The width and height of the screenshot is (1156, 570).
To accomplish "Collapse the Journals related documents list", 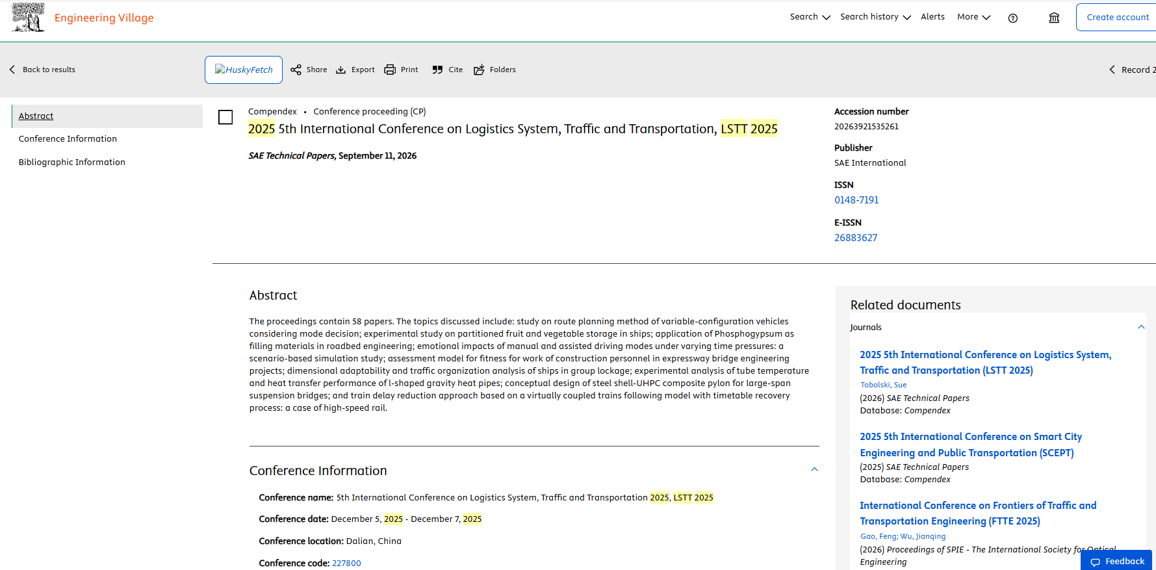I will 1141,327.
